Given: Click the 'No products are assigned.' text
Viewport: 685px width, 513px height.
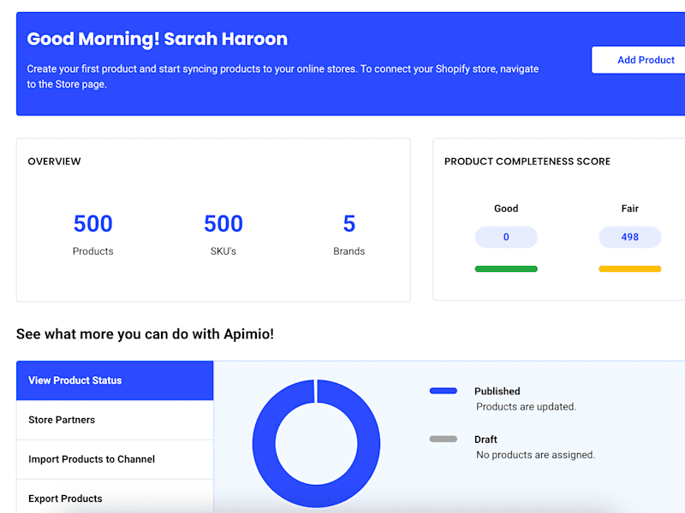Looking at the screenshot, I should coord(536,455).
